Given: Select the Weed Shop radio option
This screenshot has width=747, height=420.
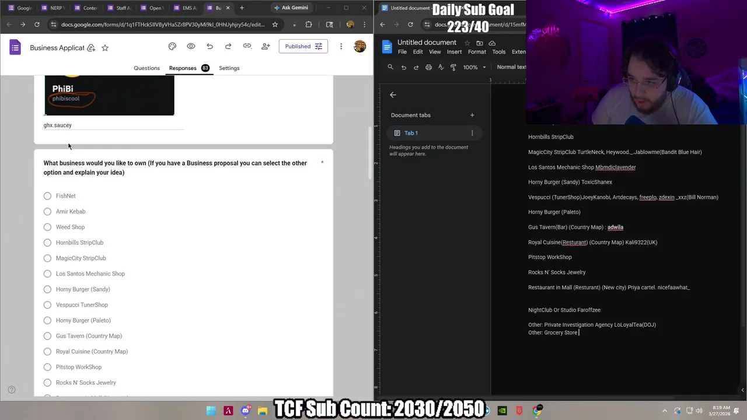Looking at the screenshot, I should [x=47, y=227].
